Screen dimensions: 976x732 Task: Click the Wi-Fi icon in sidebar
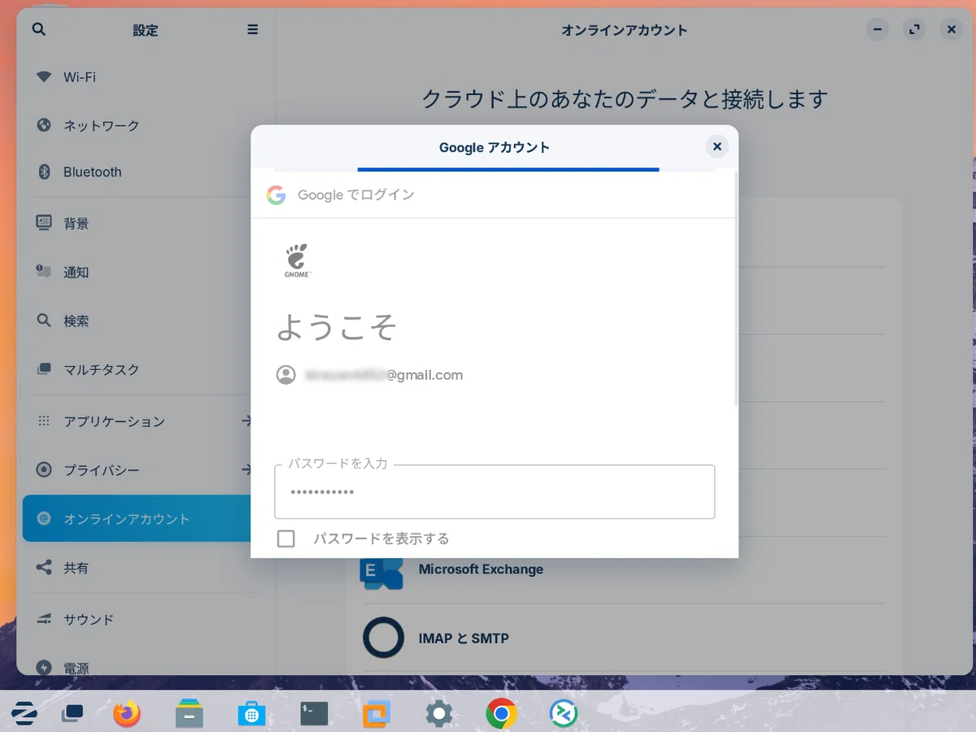(44, 77)
